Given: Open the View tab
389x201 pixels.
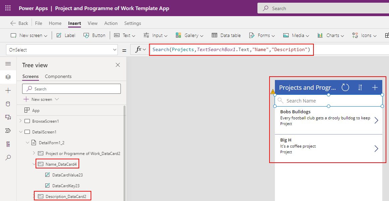Looking at the screenshot, I should point(93,23).
